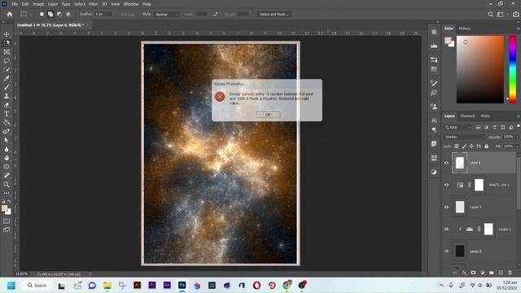Screen dimensions: 521x293
Task: Toggle lock image pixels brush icon
Action: click(x=464, y=146)
